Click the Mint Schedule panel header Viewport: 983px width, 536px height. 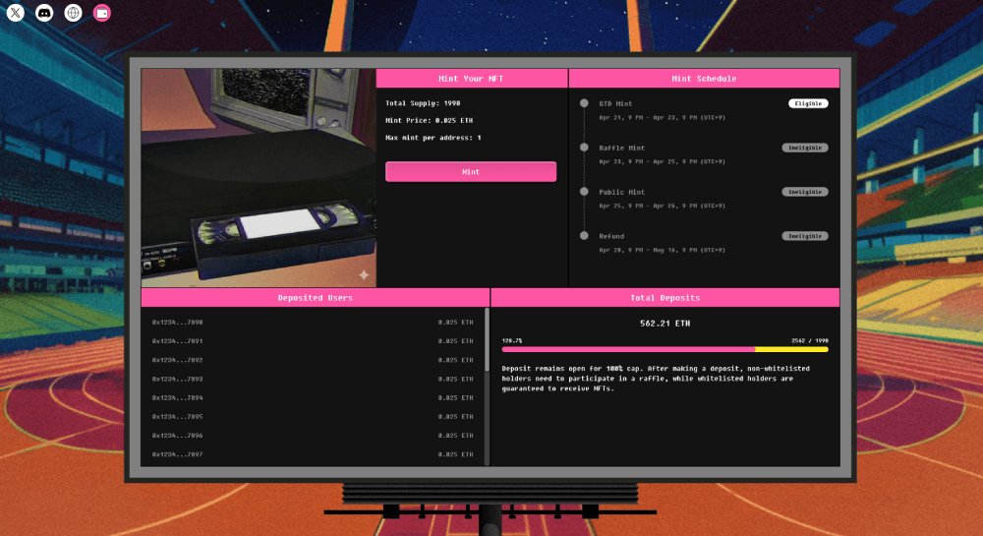(x=704, y=79)
